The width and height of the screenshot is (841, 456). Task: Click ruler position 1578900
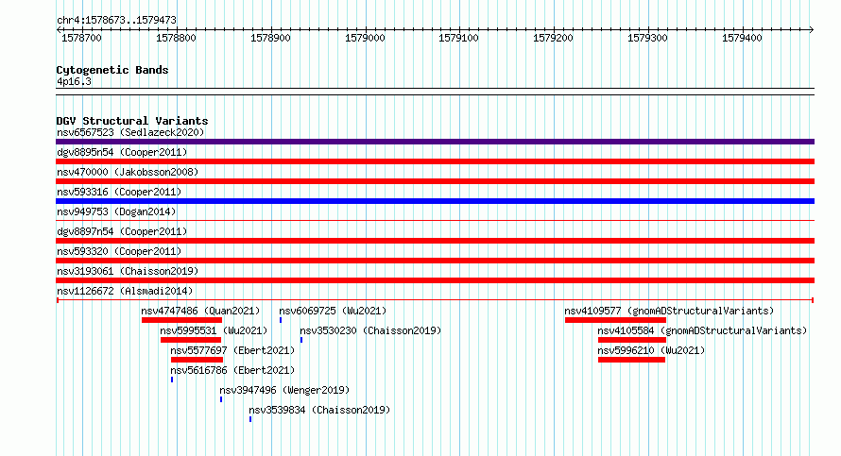tap(270, 38)
